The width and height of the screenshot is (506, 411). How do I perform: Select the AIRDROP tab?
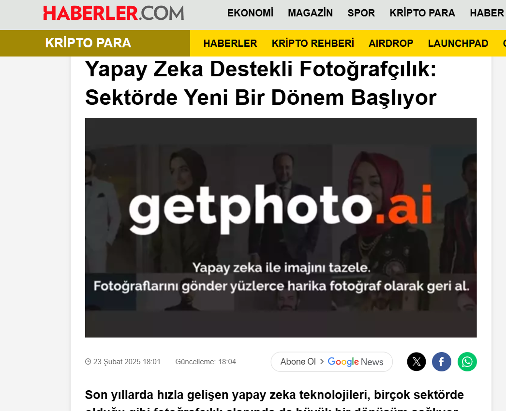[391, 43]
